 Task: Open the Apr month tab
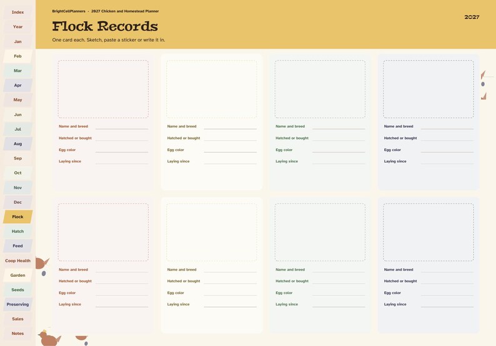(17, 85)
